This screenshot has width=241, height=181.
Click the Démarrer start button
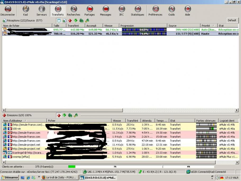(x=10, y=178)
